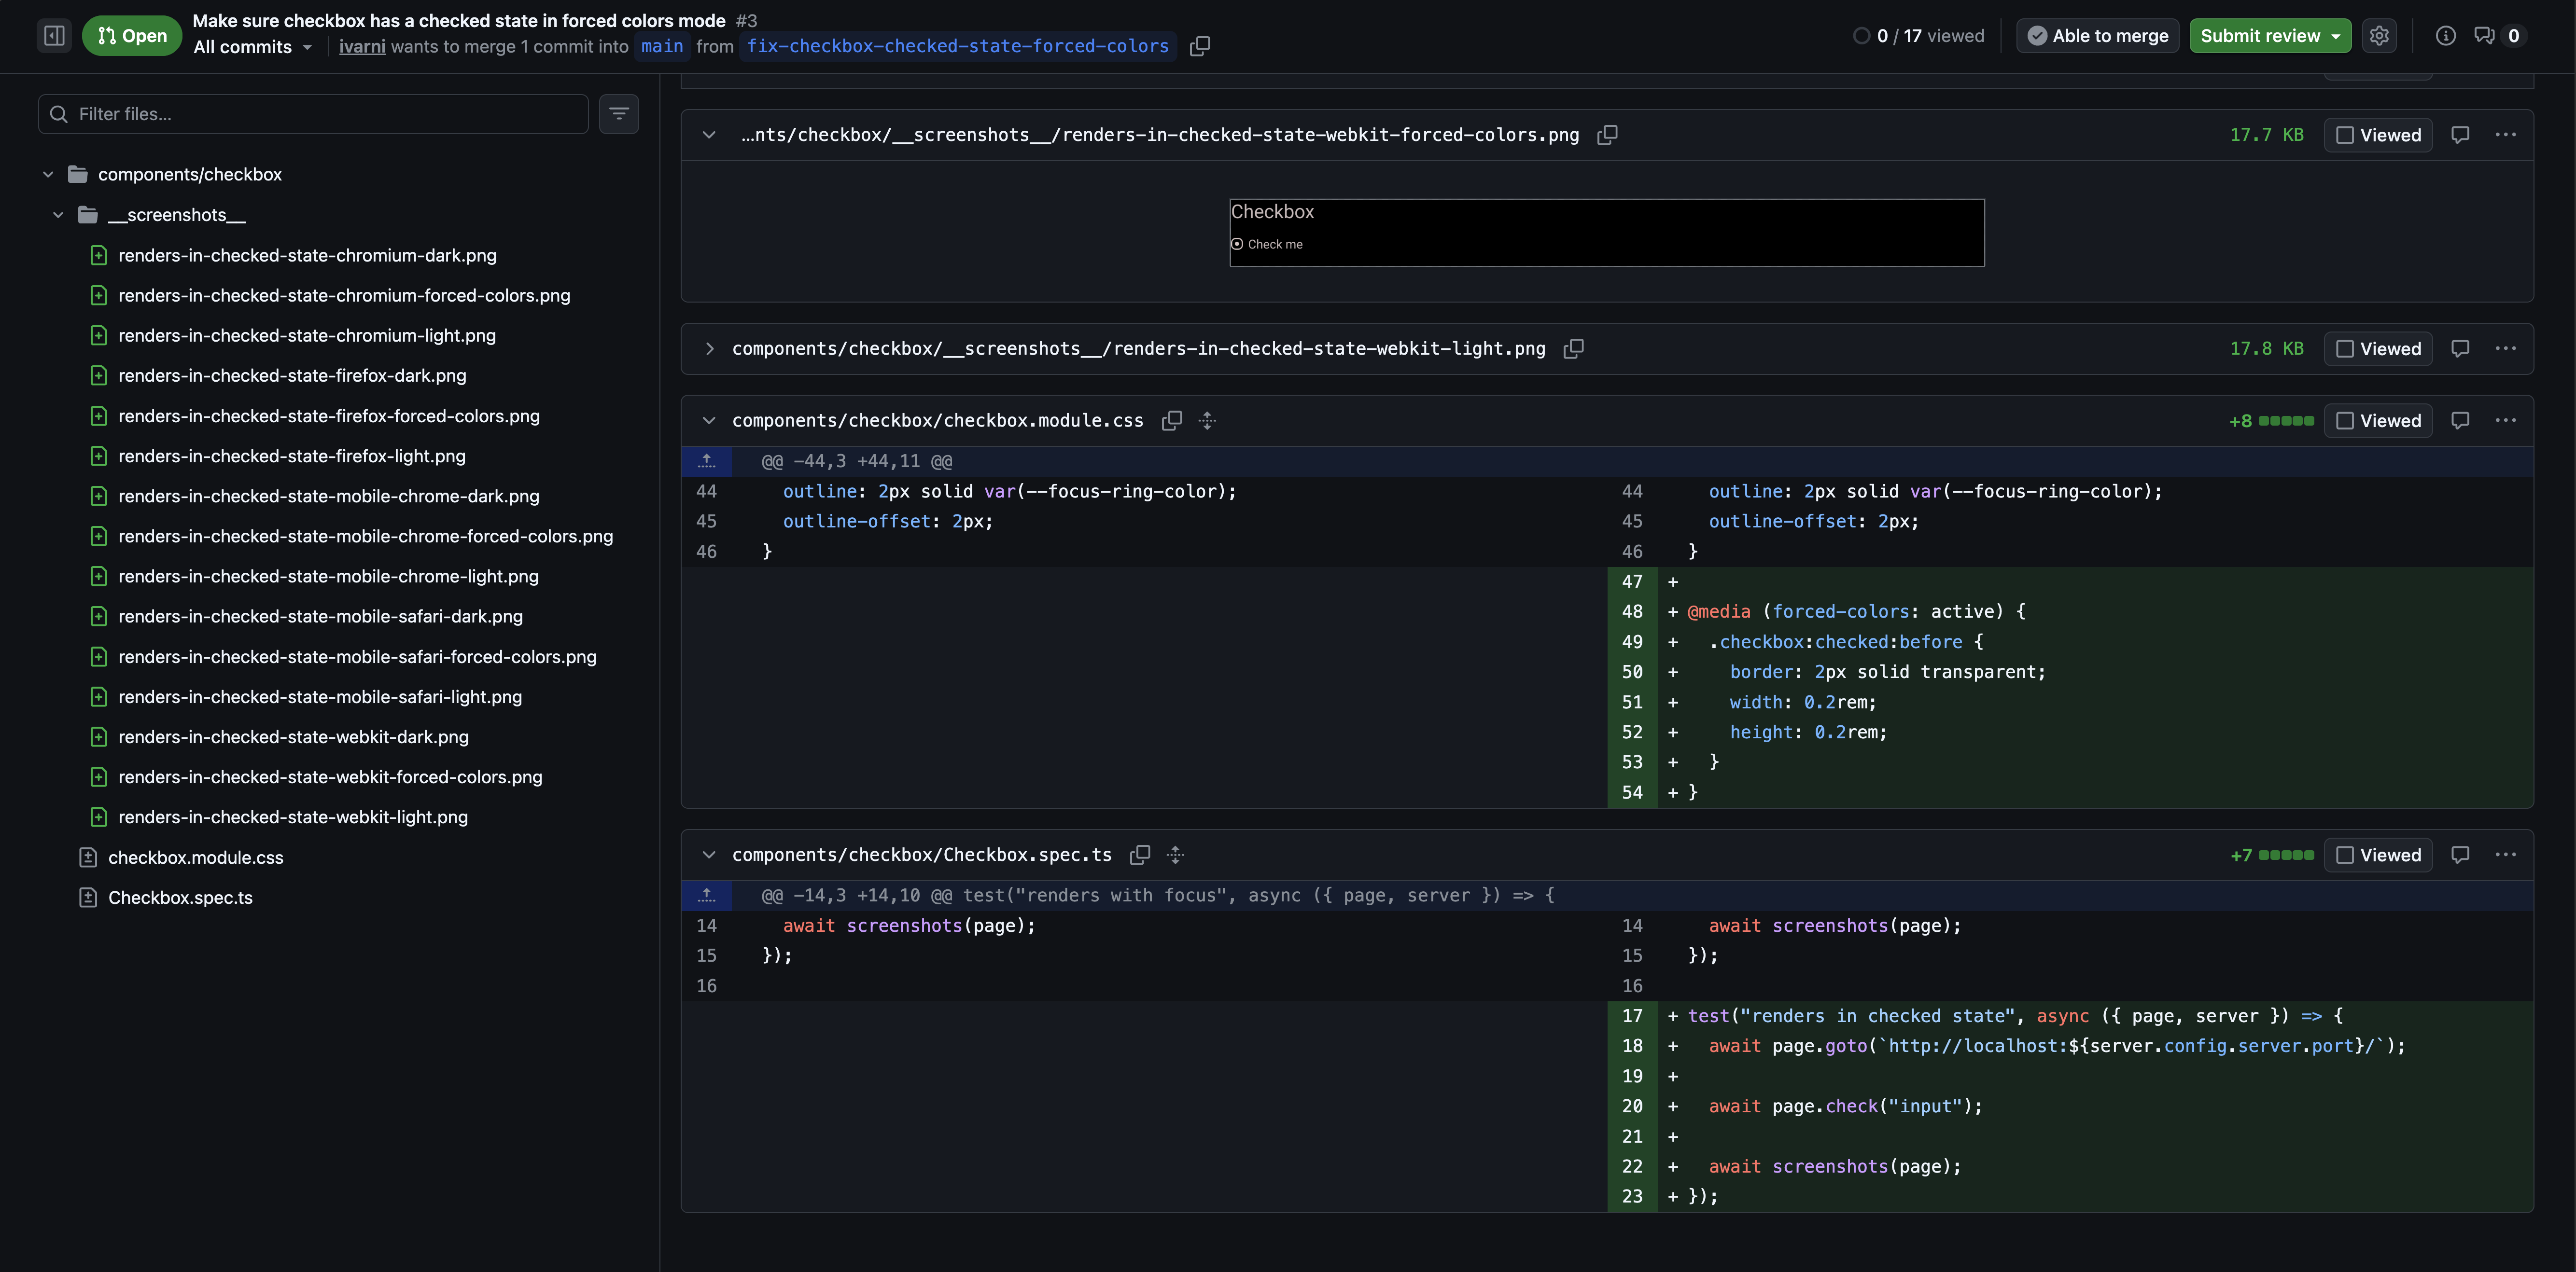The image size is (2576, 1272).
Task: Select checkbox.module.css in file tree
Action: 196,857
